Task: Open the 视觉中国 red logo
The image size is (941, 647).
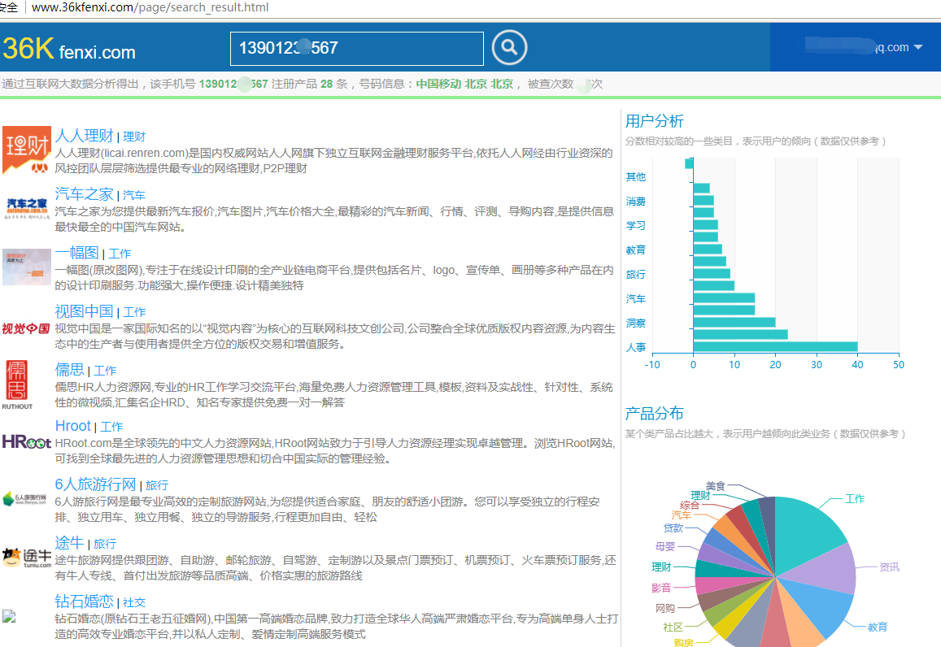Action: tap(26, 328)
